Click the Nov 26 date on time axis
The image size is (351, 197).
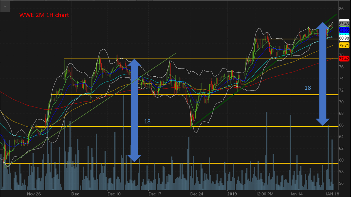pos(34,194)
